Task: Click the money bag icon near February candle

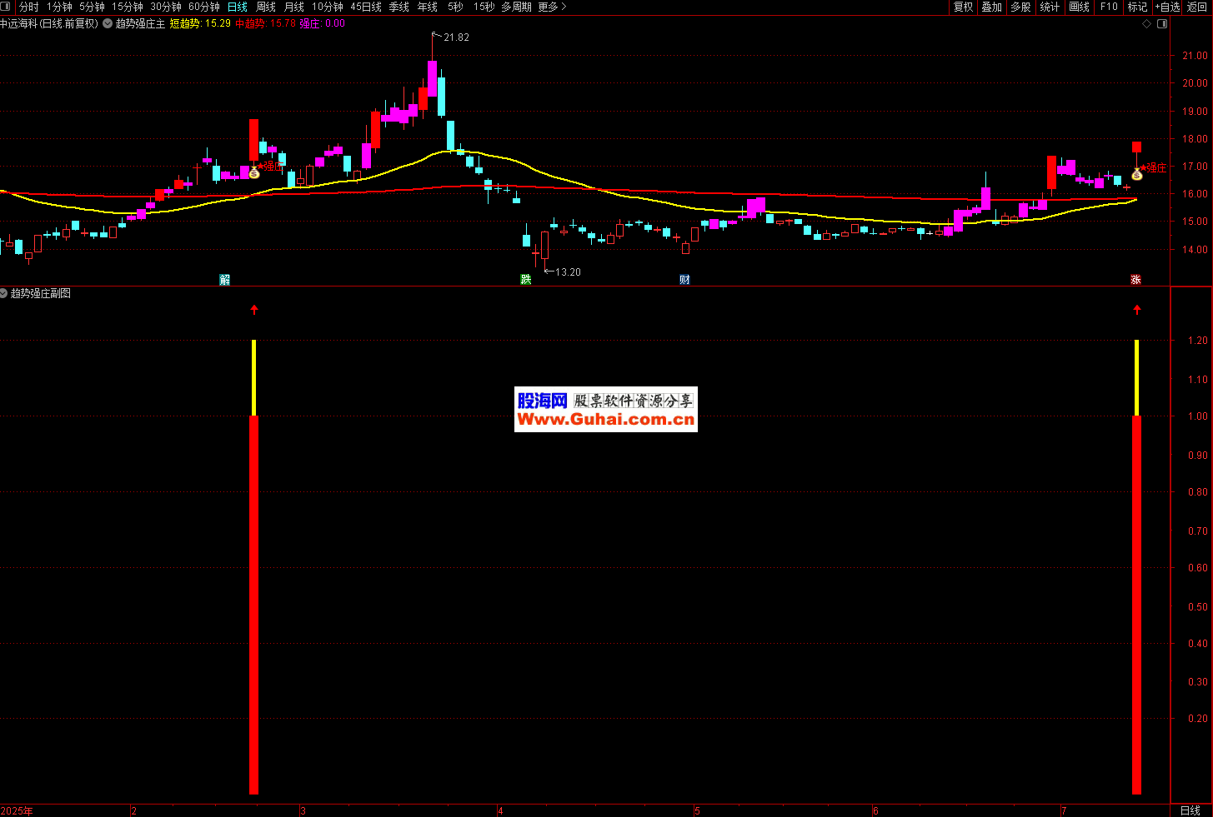Action: (x=254, y=173)
